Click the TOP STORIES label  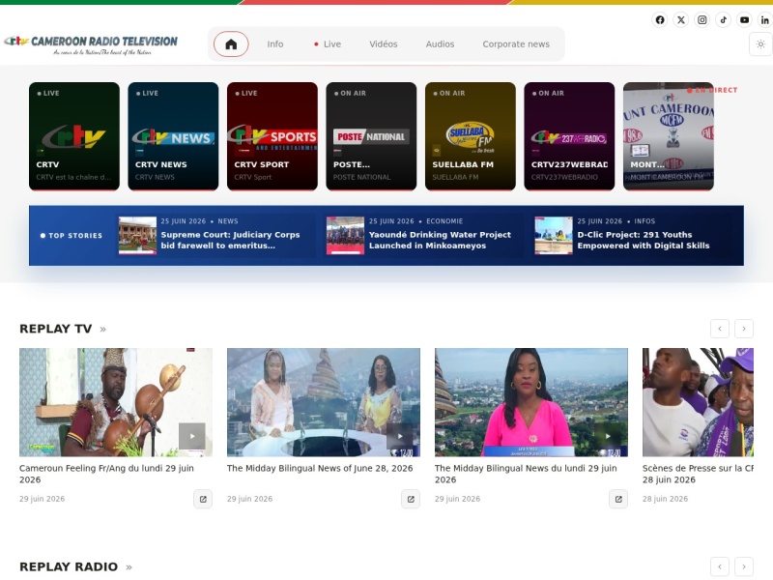72,236
